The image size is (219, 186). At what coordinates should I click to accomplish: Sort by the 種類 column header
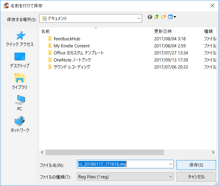click(x=209, y=31)
